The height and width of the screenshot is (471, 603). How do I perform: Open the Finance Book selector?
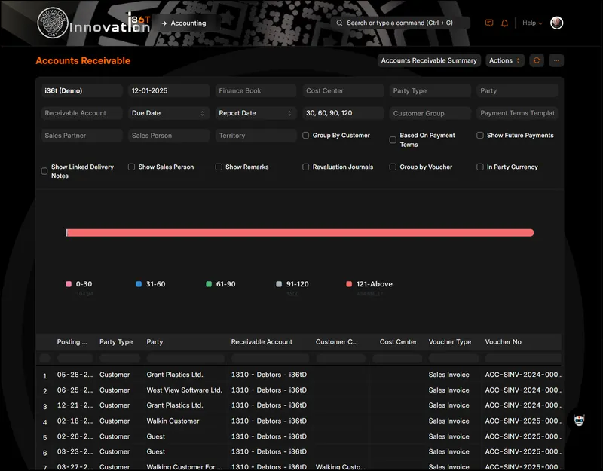(256, 90)
